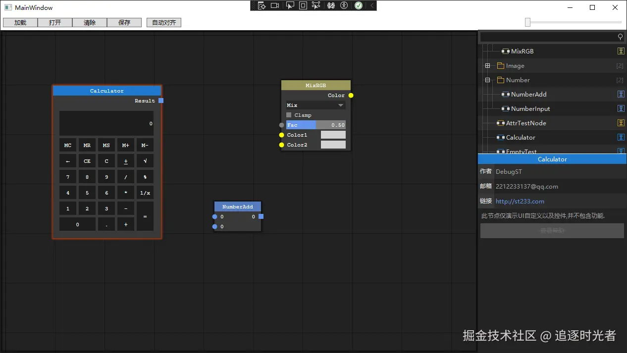
Task: Click the green checkmark icon in debug toolbar
Action: click(359, 5)
